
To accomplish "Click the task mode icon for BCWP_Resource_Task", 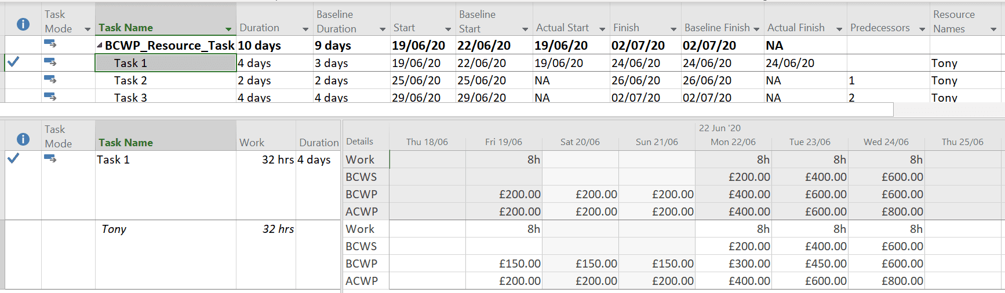I will (x=50, y=44).
